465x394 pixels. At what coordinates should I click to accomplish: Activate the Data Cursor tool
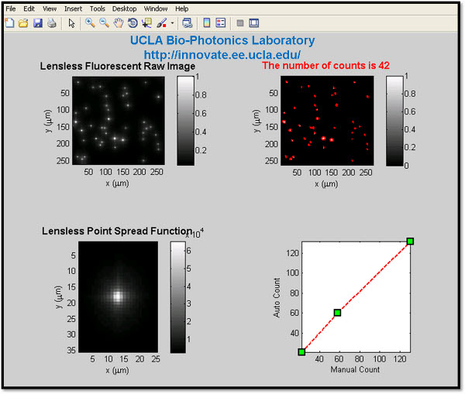(146, 23)
